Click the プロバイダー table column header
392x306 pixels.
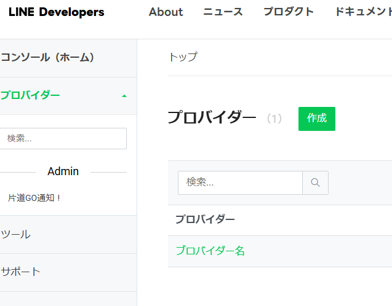(205, 219)
